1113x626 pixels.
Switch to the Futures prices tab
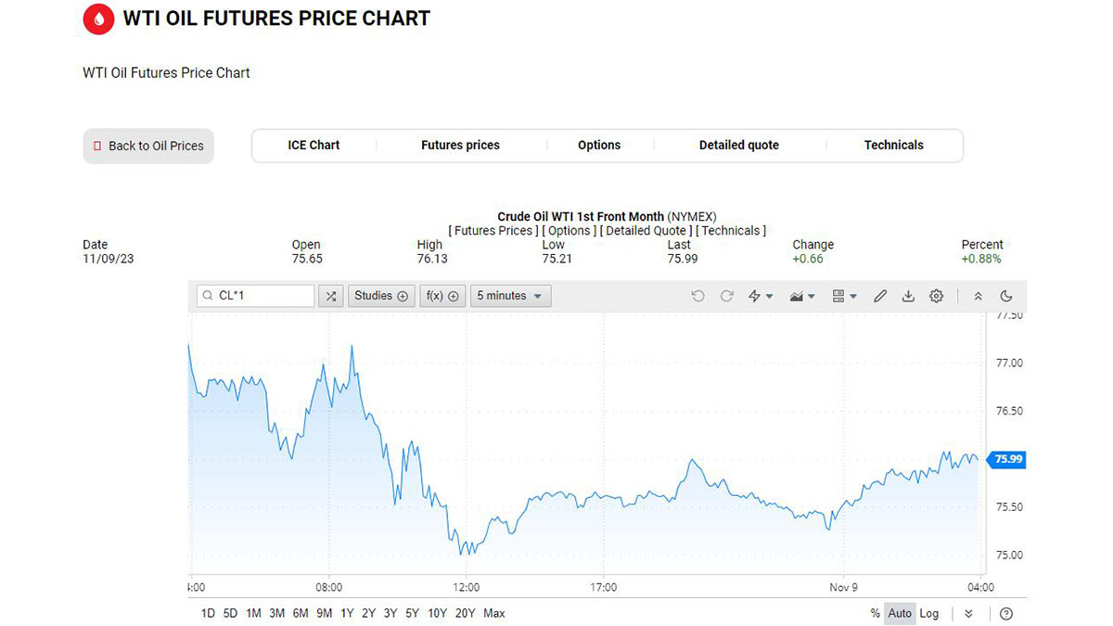coord(460,146)
